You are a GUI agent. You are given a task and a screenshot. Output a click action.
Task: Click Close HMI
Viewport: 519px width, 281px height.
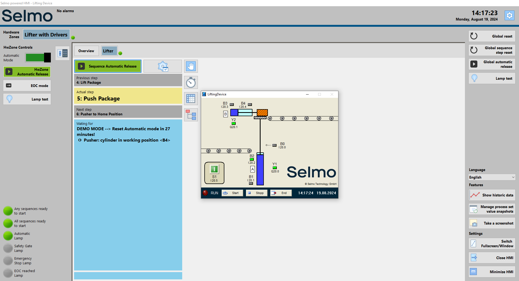[492, 258]
